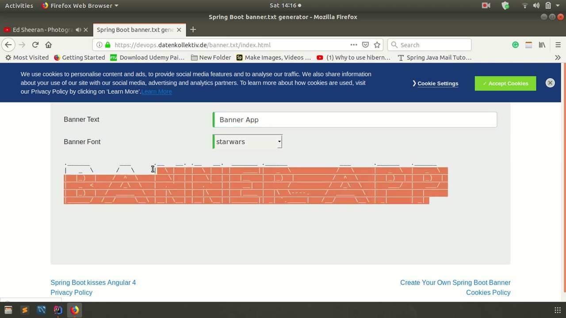Open the volume tray icon
Screen dimensions: 566x318
click(x=536, y=5)
